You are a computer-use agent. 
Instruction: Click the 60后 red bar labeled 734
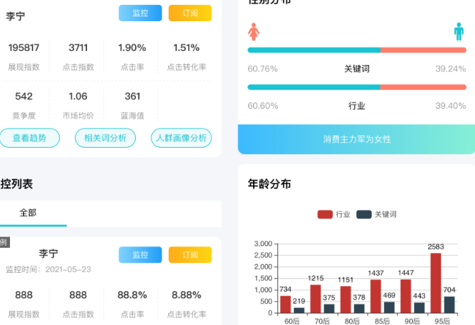(286, 305)
